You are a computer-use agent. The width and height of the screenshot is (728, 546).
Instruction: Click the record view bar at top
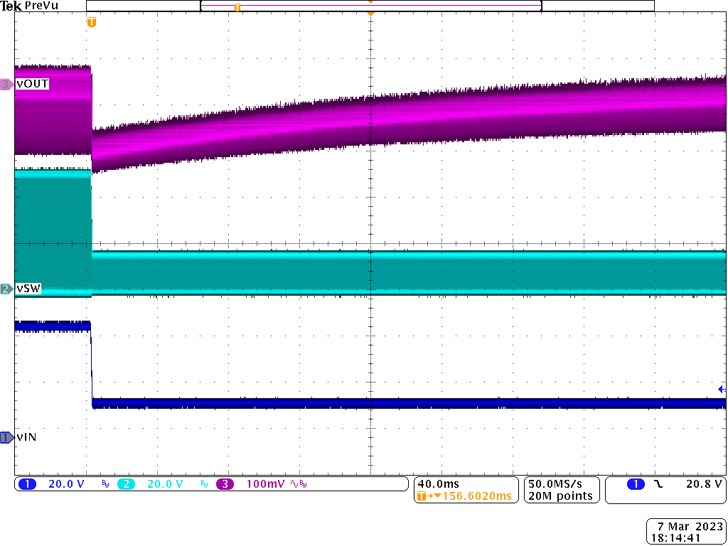[x=370, y=6]
